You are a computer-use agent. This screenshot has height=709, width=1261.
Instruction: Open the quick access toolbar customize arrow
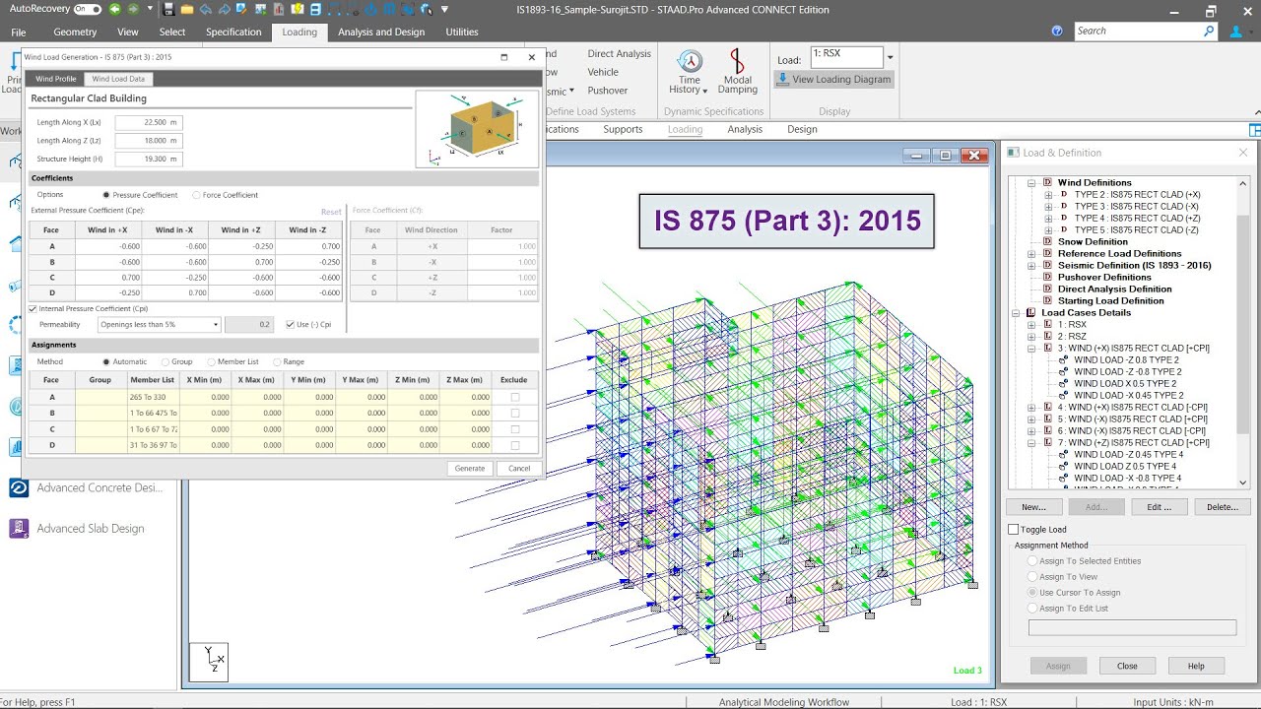pos(444,10)
